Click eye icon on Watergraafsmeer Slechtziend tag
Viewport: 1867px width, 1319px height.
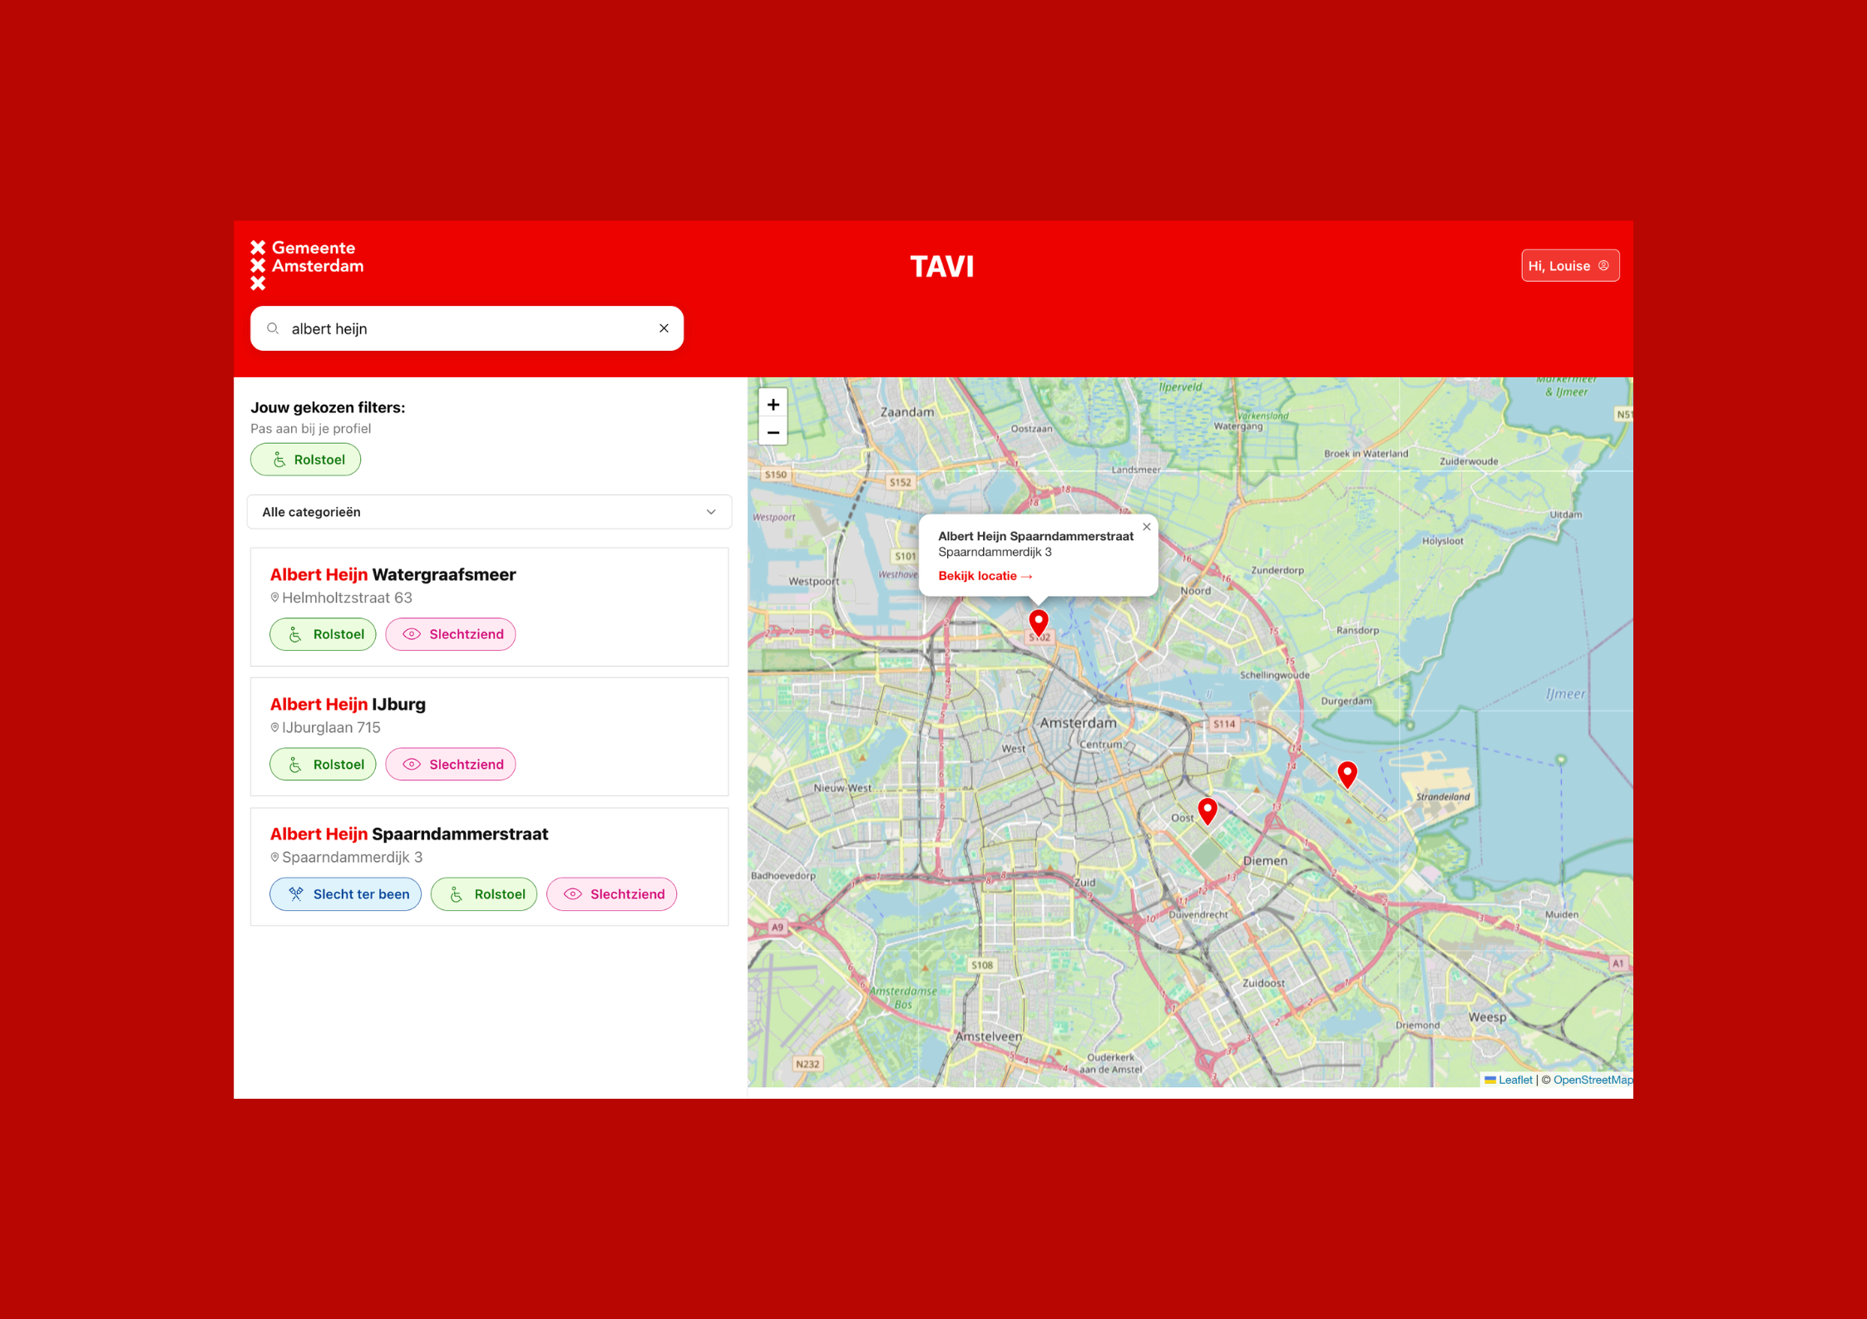pyautogui.click(x=412, y=634)
